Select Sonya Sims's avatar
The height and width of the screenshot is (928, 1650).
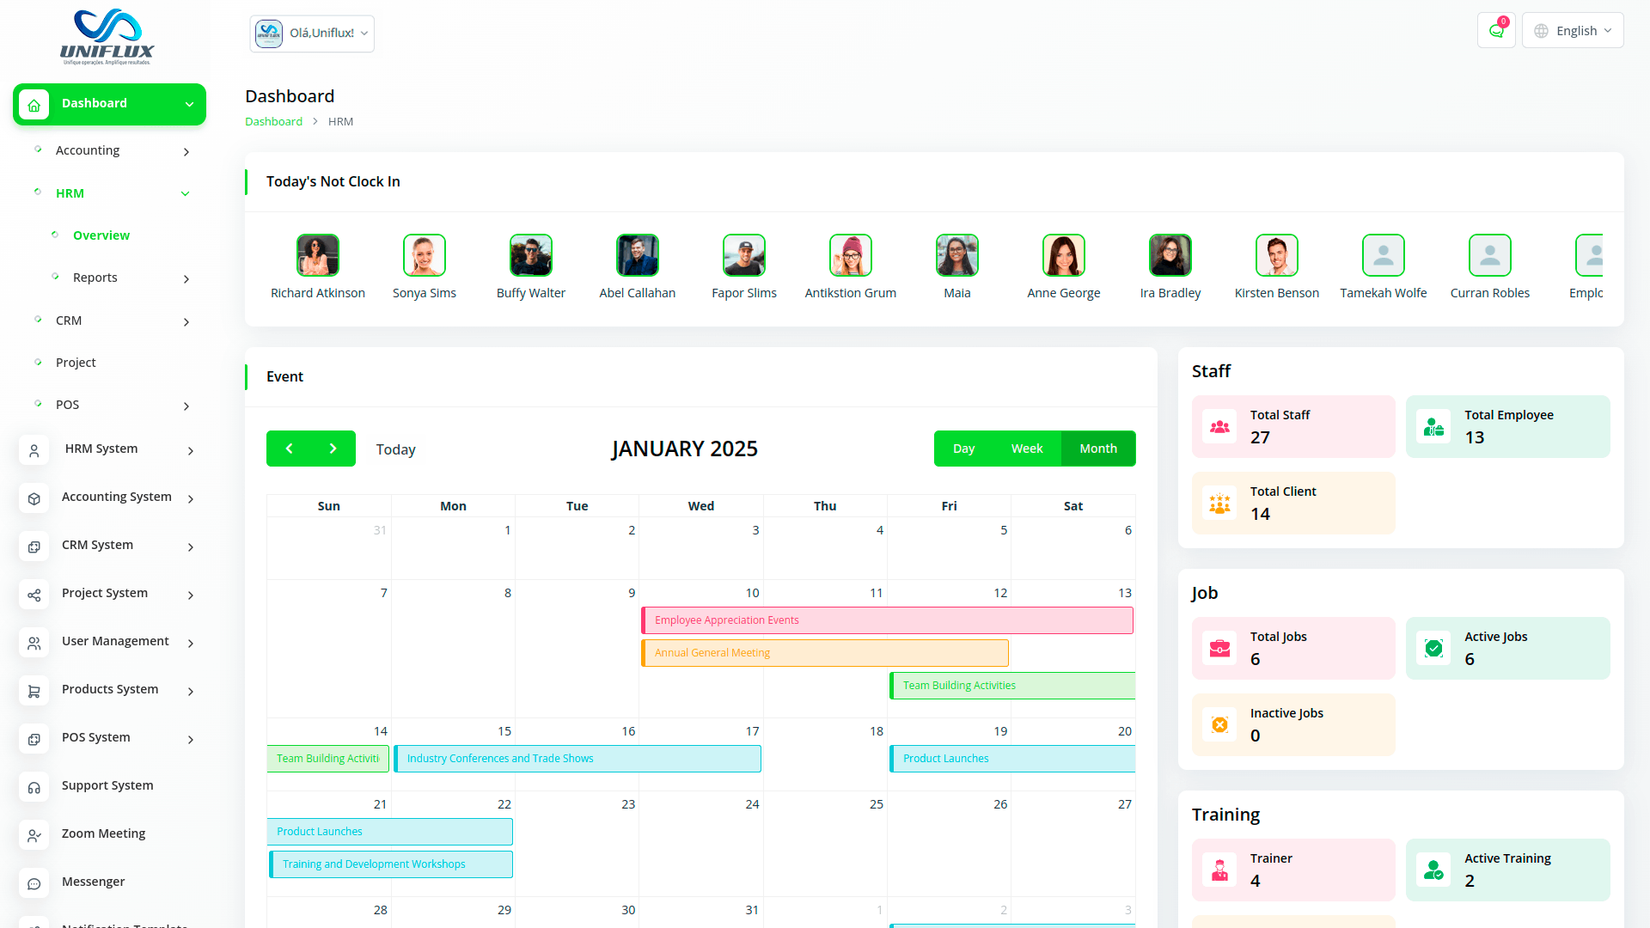click(x=425, y=255)
